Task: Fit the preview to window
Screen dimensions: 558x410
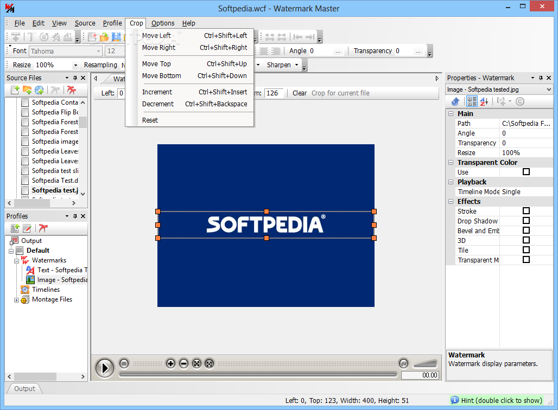Action: point(196,363)
